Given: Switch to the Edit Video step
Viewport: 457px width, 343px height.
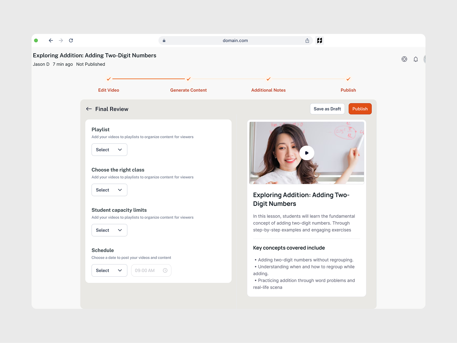Looking at the screenshot, I should pos(109,90).
